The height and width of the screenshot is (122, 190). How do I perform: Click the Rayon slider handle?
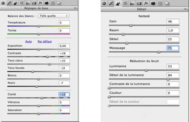click(x=123, y=34)
